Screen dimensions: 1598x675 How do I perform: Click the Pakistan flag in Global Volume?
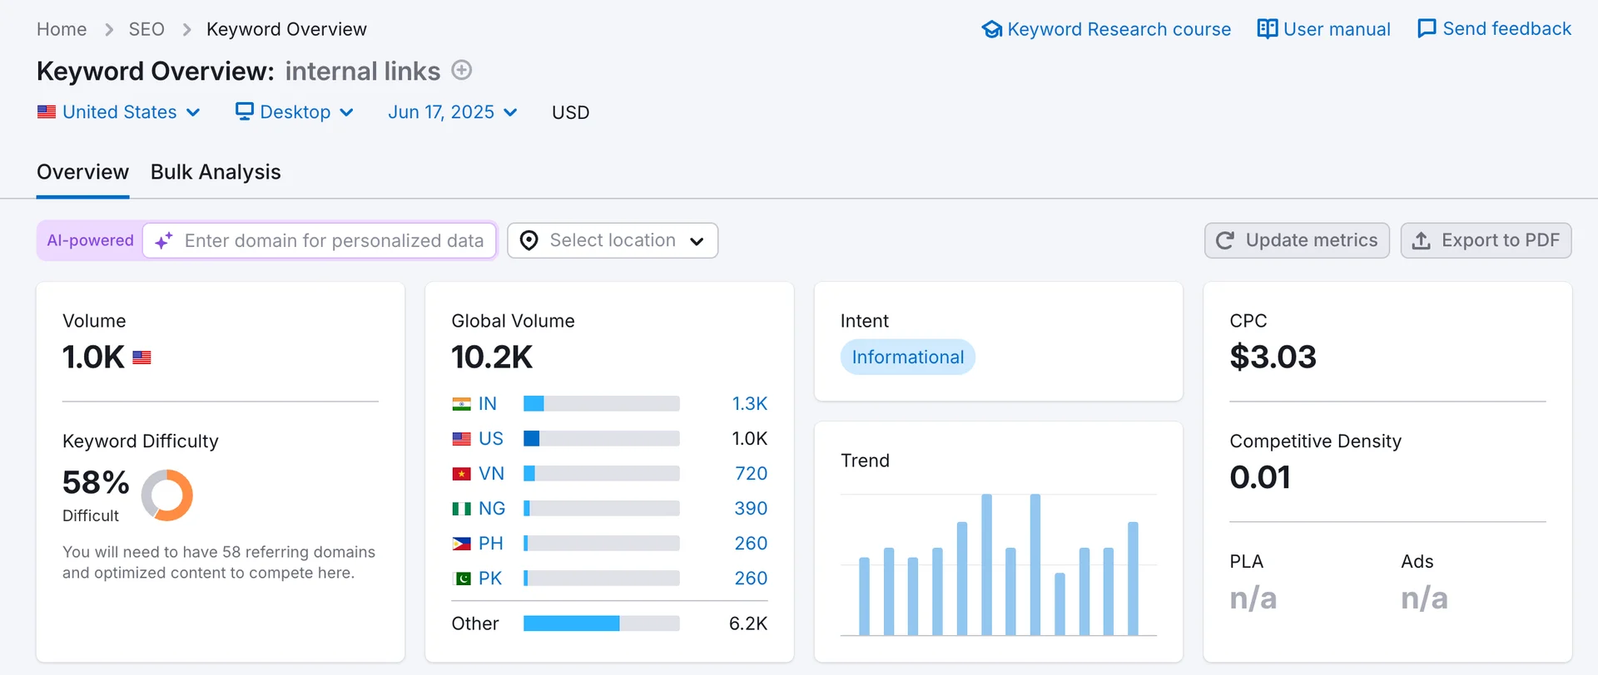tap(461, 579)
